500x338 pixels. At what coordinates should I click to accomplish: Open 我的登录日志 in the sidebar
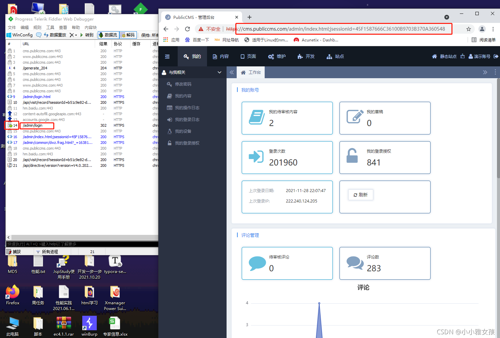pyautogui.click(x=183, y=120)
